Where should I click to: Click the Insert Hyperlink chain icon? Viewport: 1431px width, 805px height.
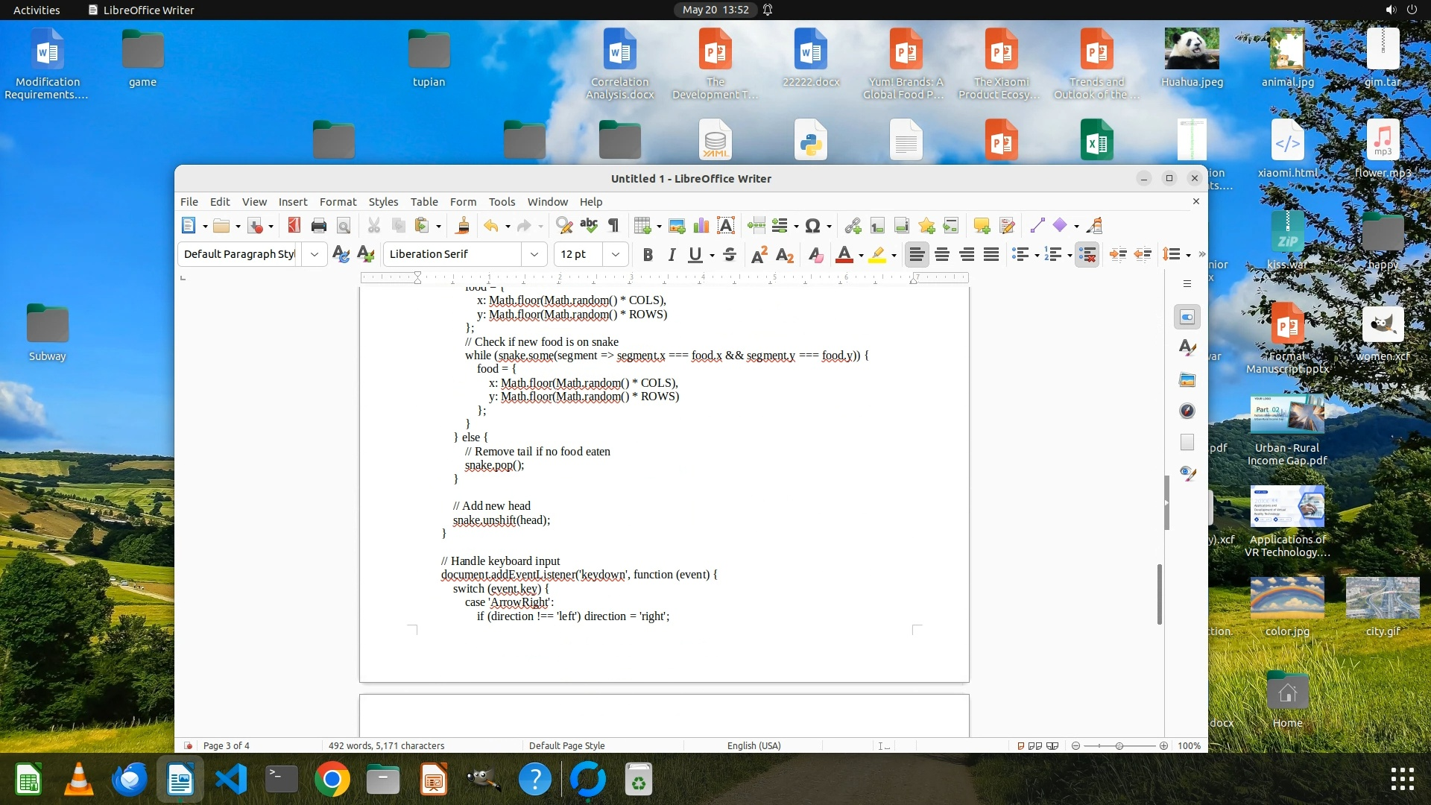[x=853, y=226]
